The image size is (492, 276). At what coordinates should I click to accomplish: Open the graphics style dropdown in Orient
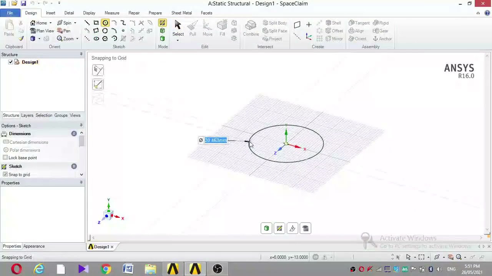coord(39,39)
